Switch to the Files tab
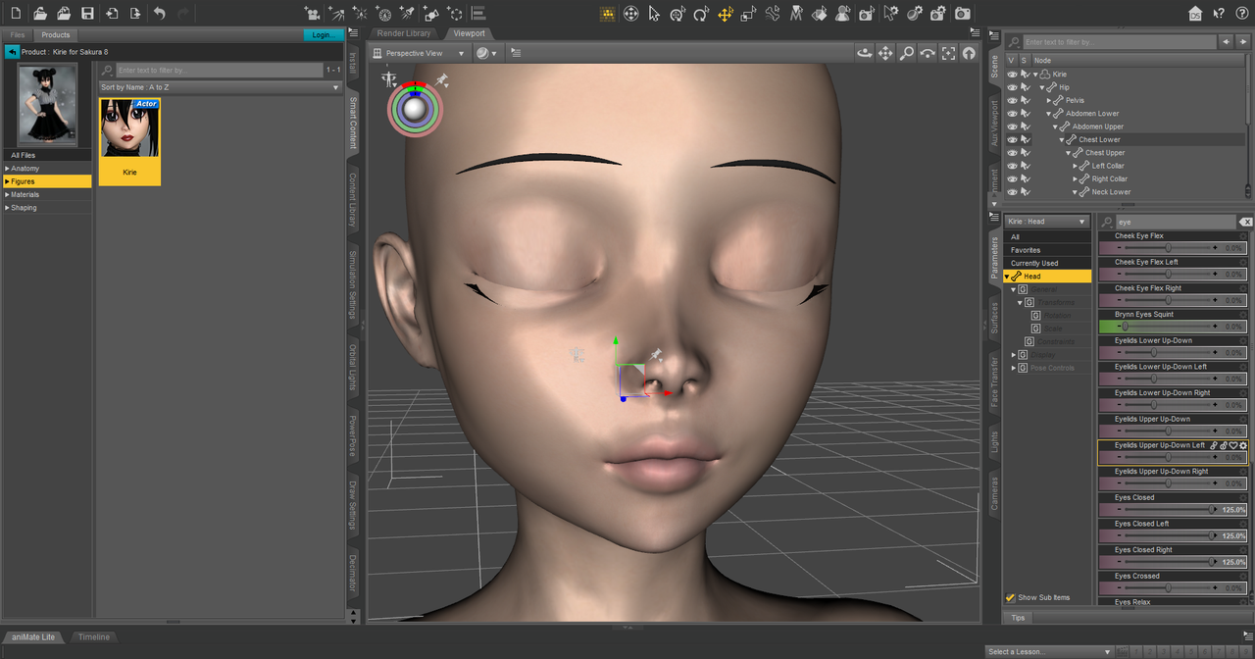This screenshot has width=1255, height=659. coord(18,35)
